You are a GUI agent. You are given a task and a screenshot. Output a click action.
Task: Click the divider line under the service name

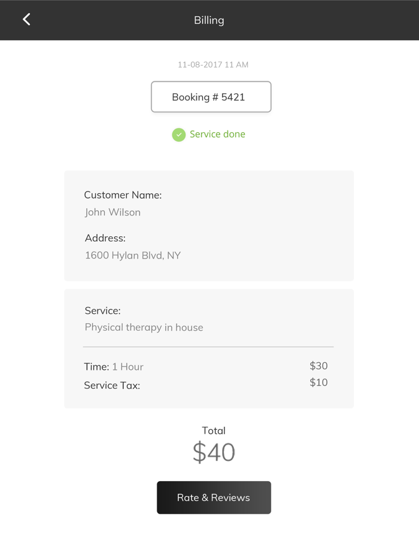(x=208, y=347)
